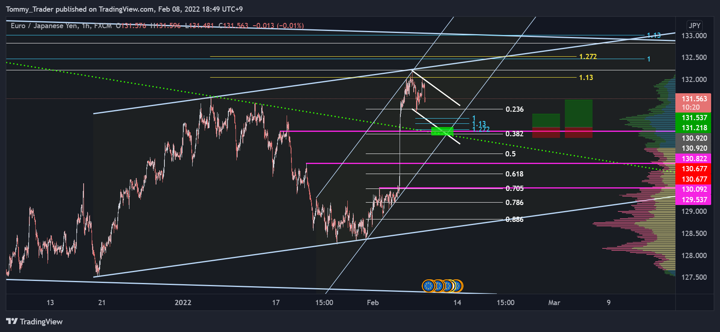Select the yellow 1.272 extension label

(x=588, y=57)
